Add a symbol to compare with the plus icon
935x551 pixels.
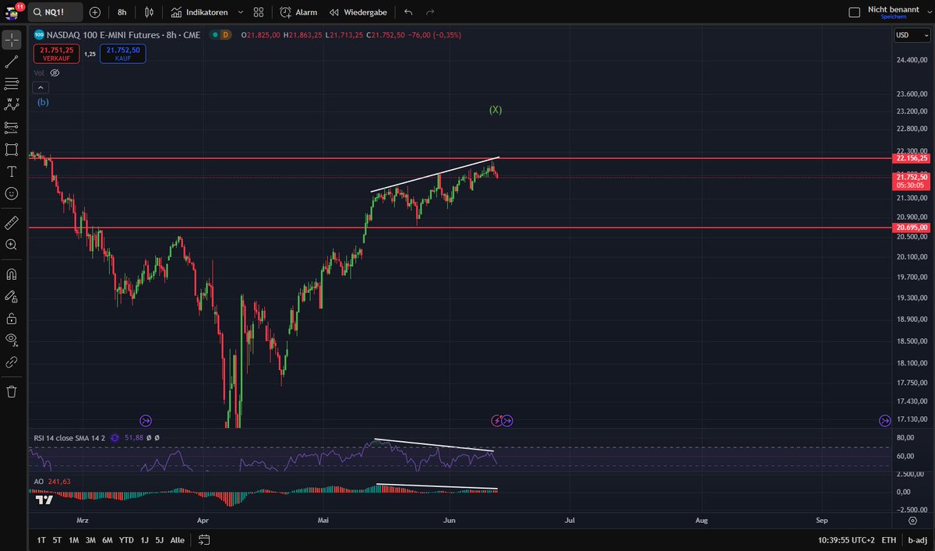coord(95,12)
